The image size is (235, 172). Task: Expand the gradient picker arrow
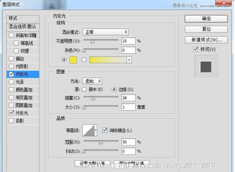click(129, 60)
